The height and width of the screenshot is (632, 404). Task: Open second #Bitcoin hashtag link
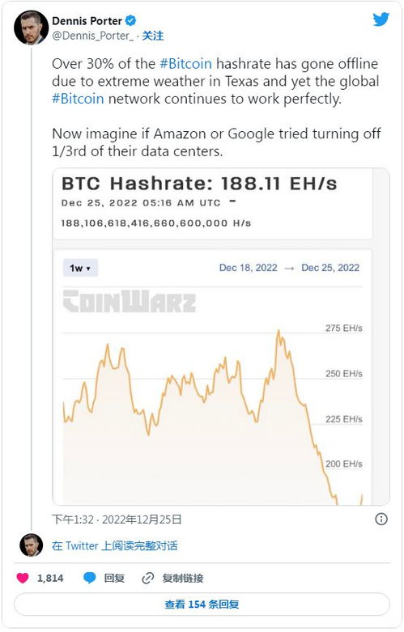[78, 99]
